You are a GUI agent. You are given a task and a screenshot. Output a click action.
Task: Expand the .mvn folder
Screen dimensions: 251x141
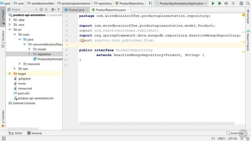(9, 25)
